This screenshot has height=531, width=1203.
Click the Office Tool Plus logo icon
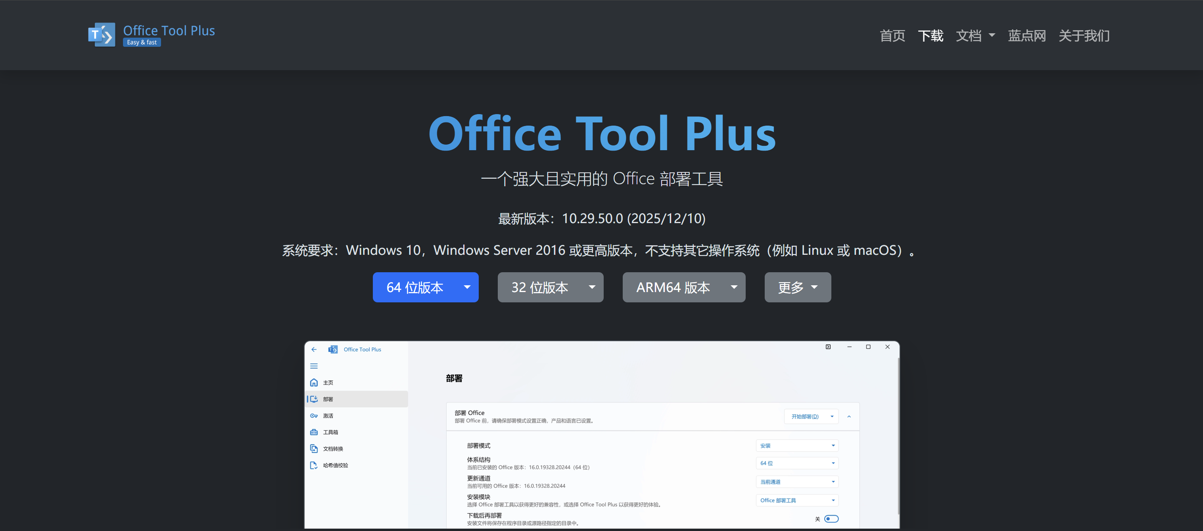pos(101,34)
